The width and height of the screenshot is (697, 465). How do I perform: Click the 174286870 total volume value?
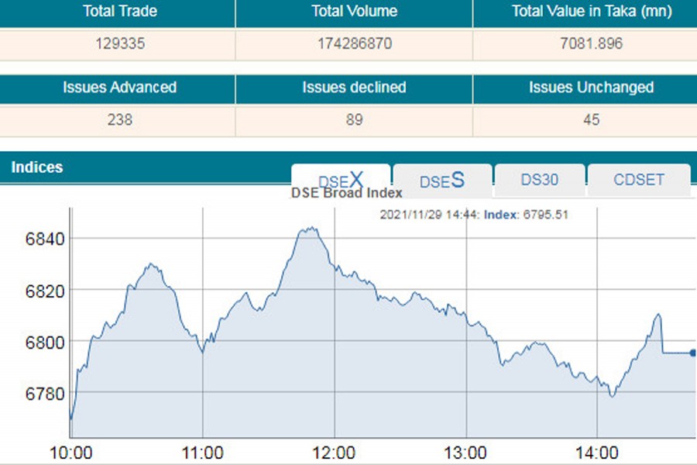tap(354, 43)
